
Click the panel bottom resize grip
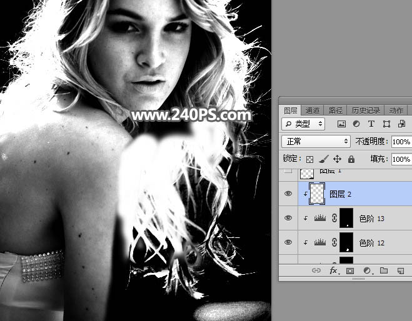coord(358,279)
